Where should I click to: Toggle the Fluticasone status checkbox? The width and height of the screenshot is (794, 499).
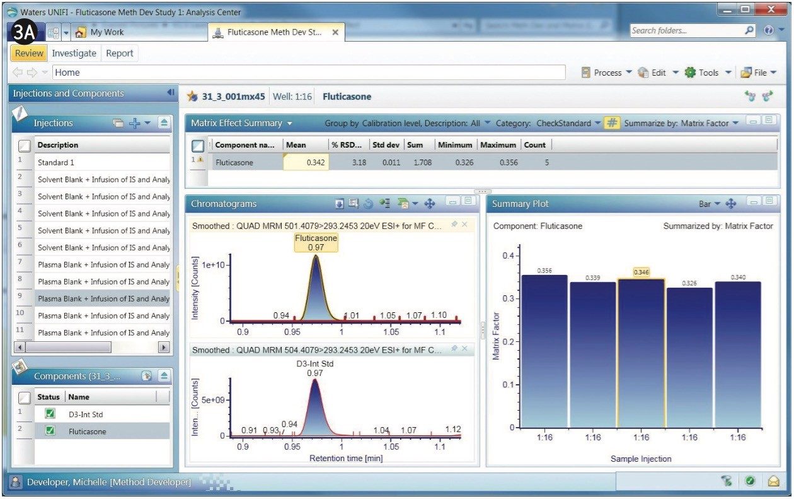pos(50,431)
